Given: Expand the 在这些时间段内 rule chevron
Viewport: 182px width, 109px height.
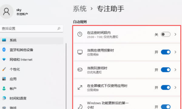Looking at the screenshot, I should 175,34.
